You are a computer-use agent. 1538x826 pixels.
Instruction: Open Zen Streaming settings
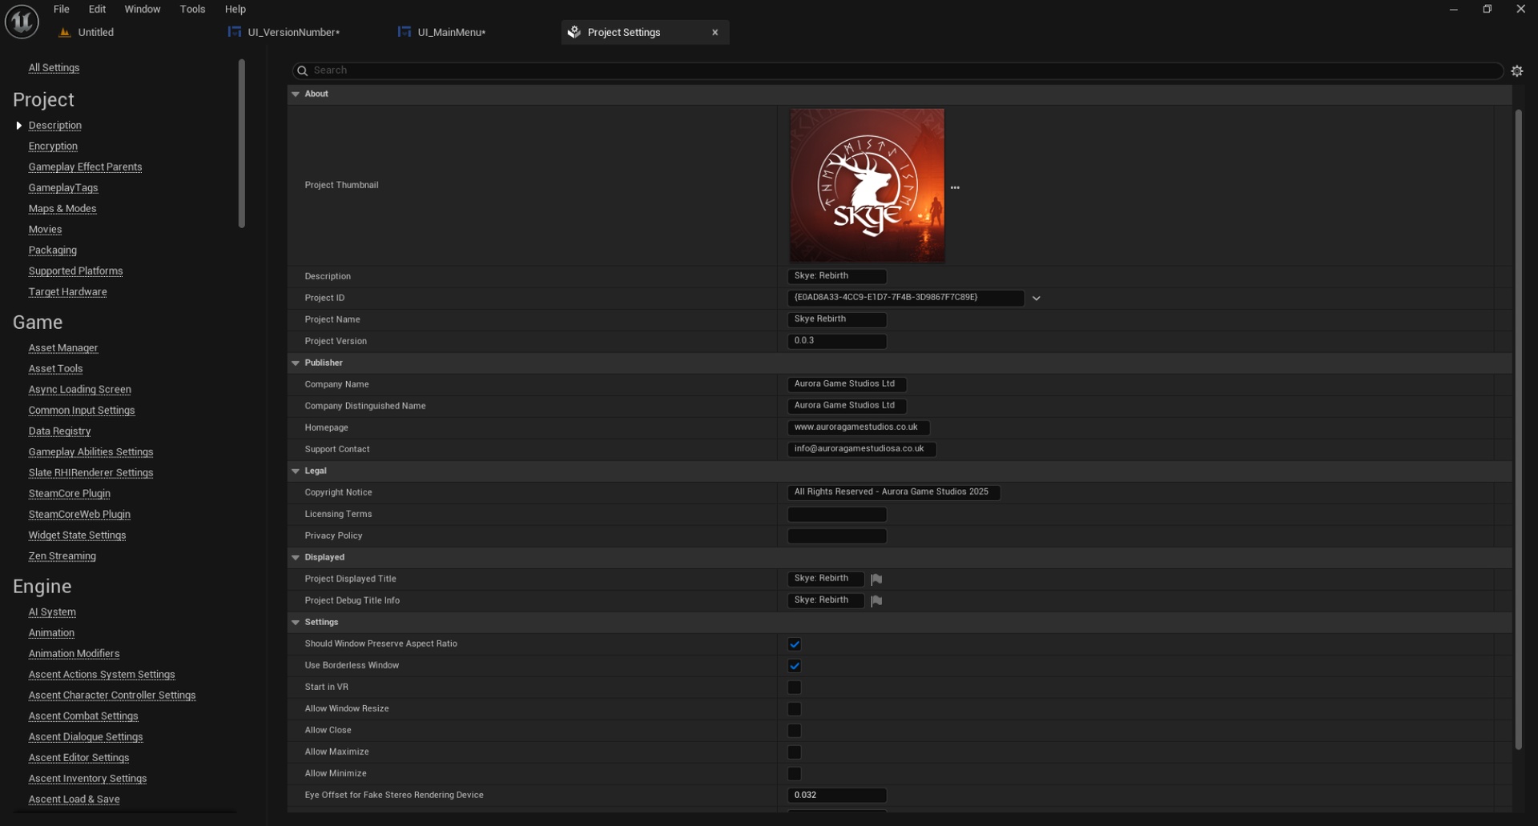[62, 556]
